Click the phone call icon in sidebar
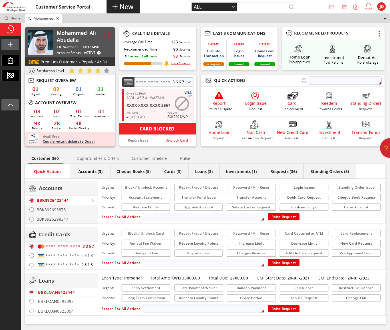Screen dimensions: 390x330 10,29
